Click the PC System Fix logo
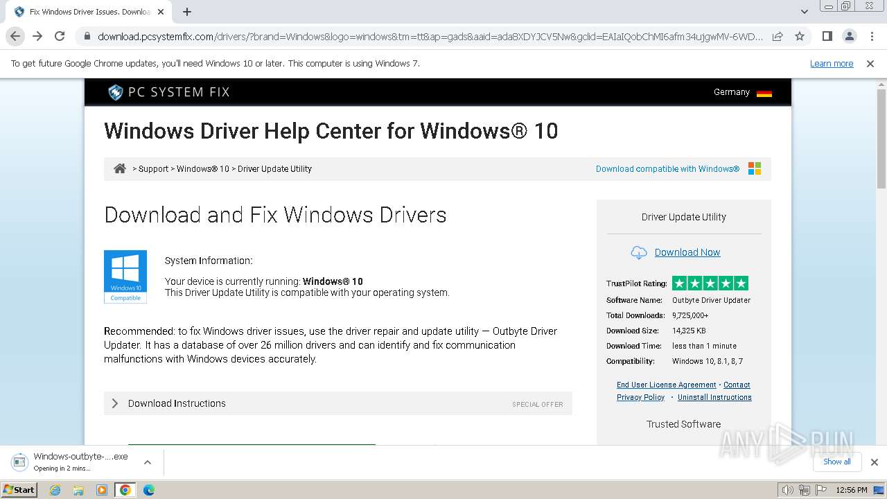The height and width of the screenshot is (499, 887). click(168, 92)
